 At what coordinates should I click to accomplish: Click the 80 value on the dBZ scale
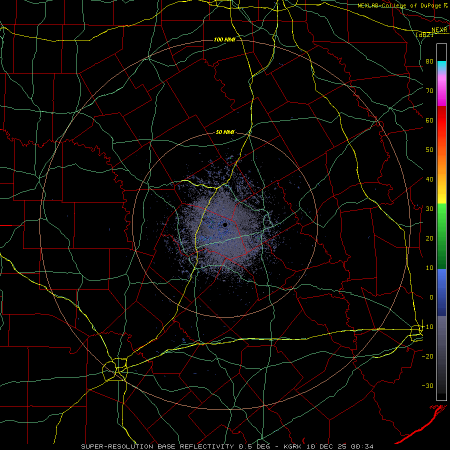(429, 61)
